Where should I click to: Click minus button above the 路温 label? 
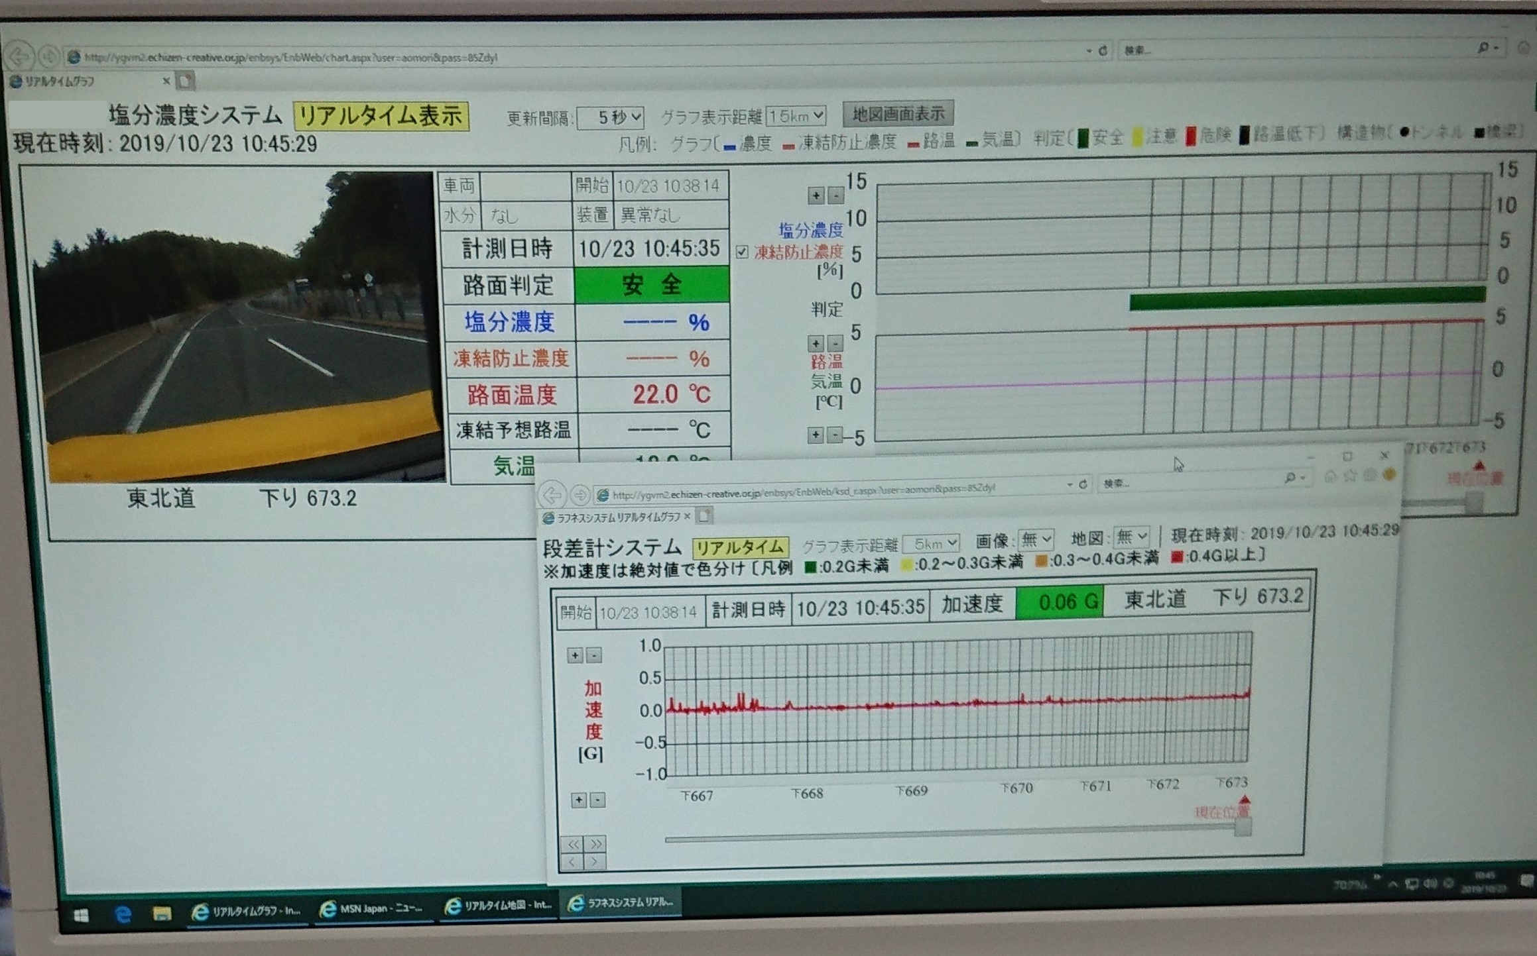coord(835,343)
